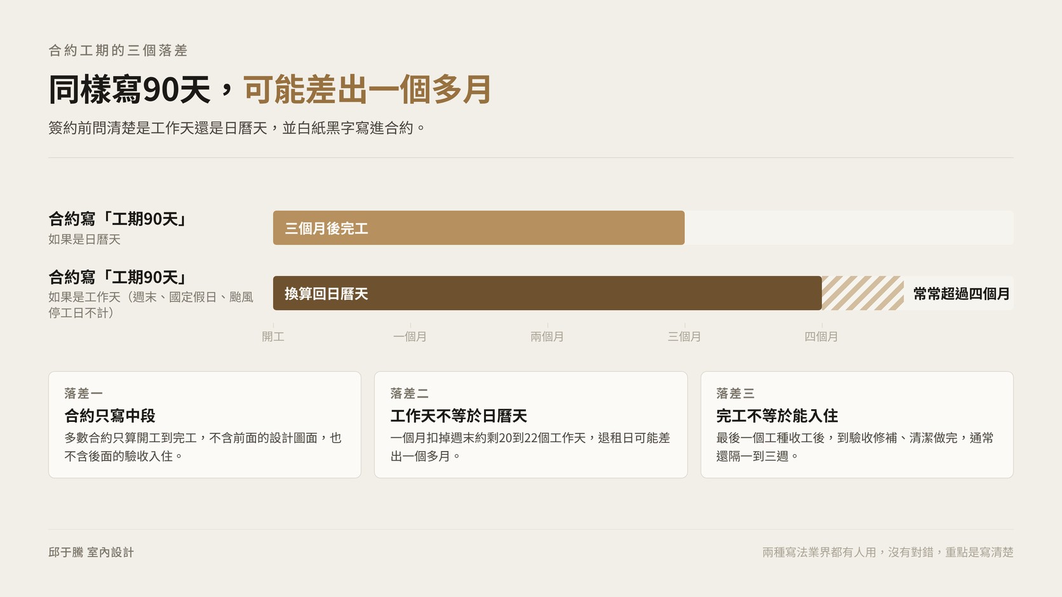
Task: Click the axis label 一個月
Action: (x=410, y=336)
